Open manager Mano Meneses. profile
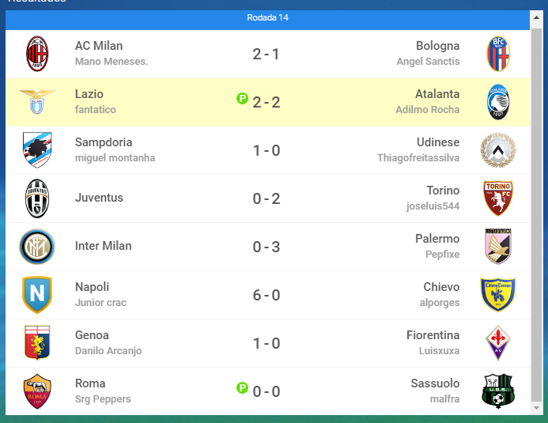This screenshot has height=423, width=548. (x=111, y=62)
